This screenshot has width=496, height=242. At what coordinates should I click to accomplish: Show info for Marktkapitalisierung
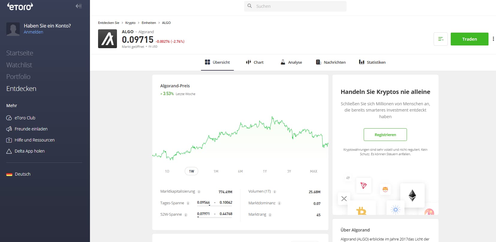[199, 192]
